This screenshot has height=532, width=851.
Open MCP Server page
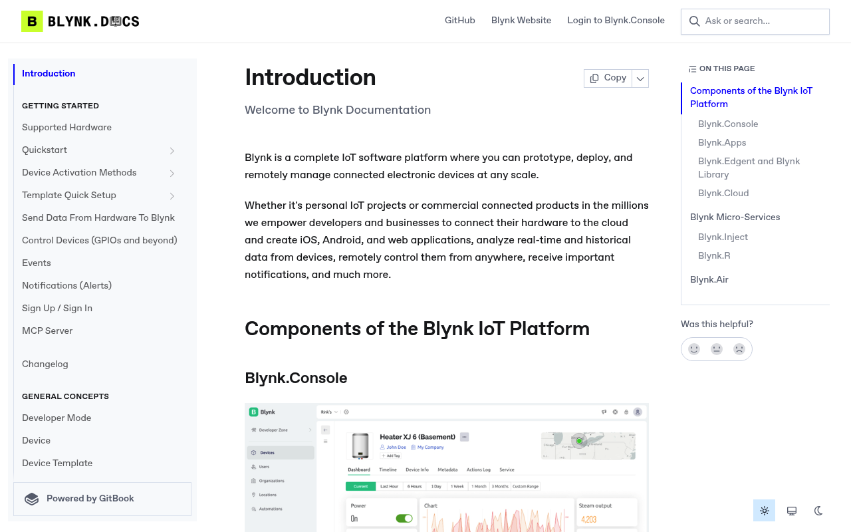101,331
